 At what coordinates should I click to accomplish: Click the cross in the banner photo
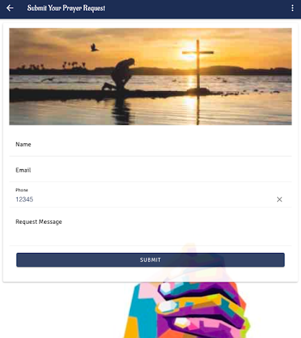pos(198,65)
